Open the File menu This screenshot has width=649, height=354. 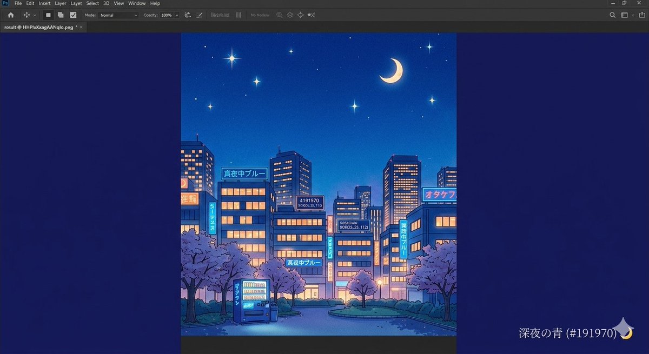(x=18, y=3)
